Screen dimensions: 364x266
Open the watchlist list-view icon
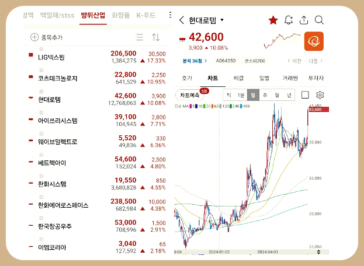click(x=139, y=37)
